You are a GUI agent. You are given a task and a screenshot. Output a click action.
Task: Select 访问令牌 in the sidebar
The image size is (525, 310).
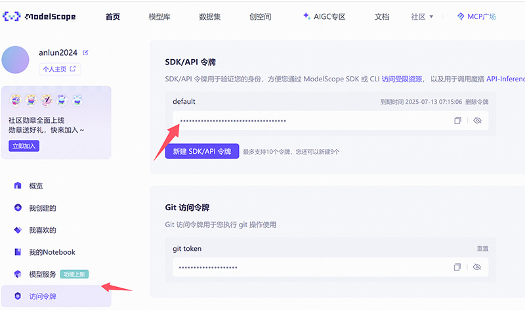[56, 296]
